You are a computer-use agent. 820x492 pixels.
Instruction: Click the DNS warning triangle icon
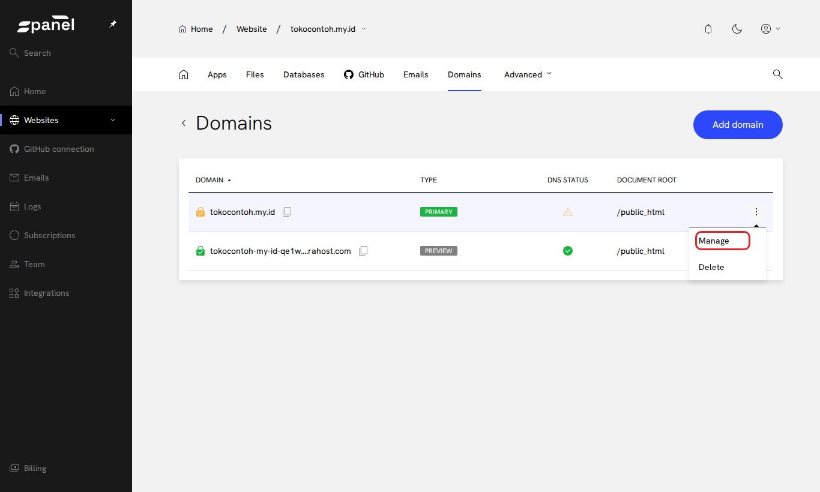coord(568,212)
